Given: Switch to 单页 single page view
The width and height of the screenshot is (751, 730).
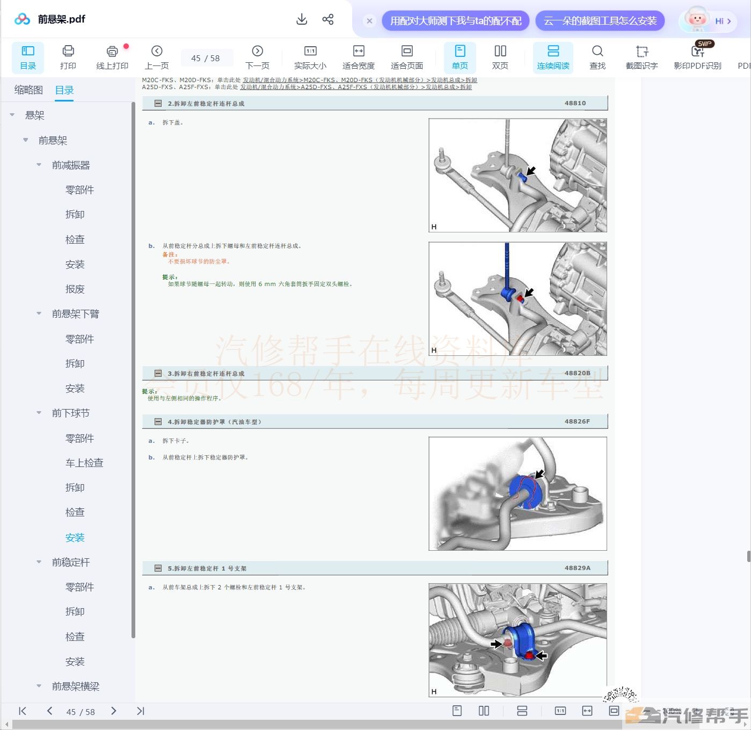Looking at the screenshot, I should pos(460,57).
